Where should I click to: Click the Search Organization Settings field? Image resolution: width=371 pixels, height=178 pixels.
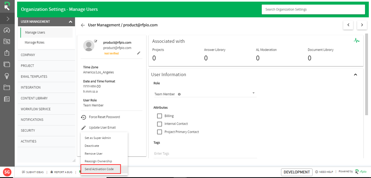[x=313, y=9]
